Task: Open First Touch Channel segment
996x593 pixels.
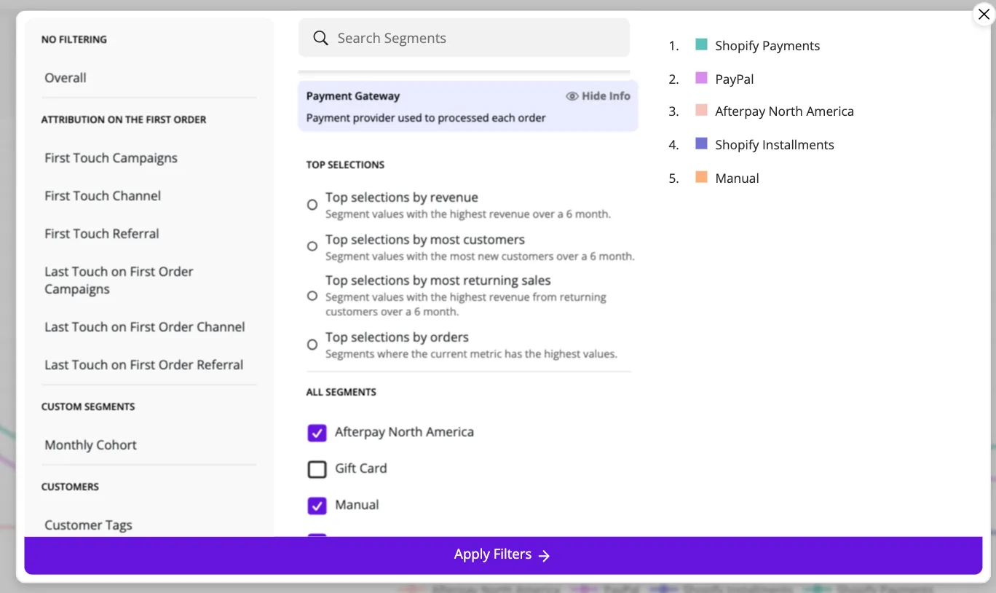Action: pos(103,196)
